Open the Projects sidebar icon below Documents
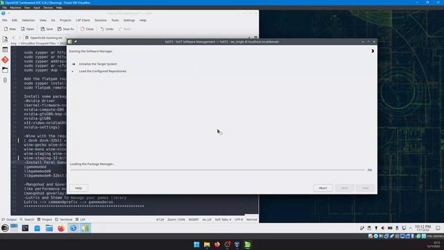The width and height of the screenshot is (444, 250). click(5, 49)
